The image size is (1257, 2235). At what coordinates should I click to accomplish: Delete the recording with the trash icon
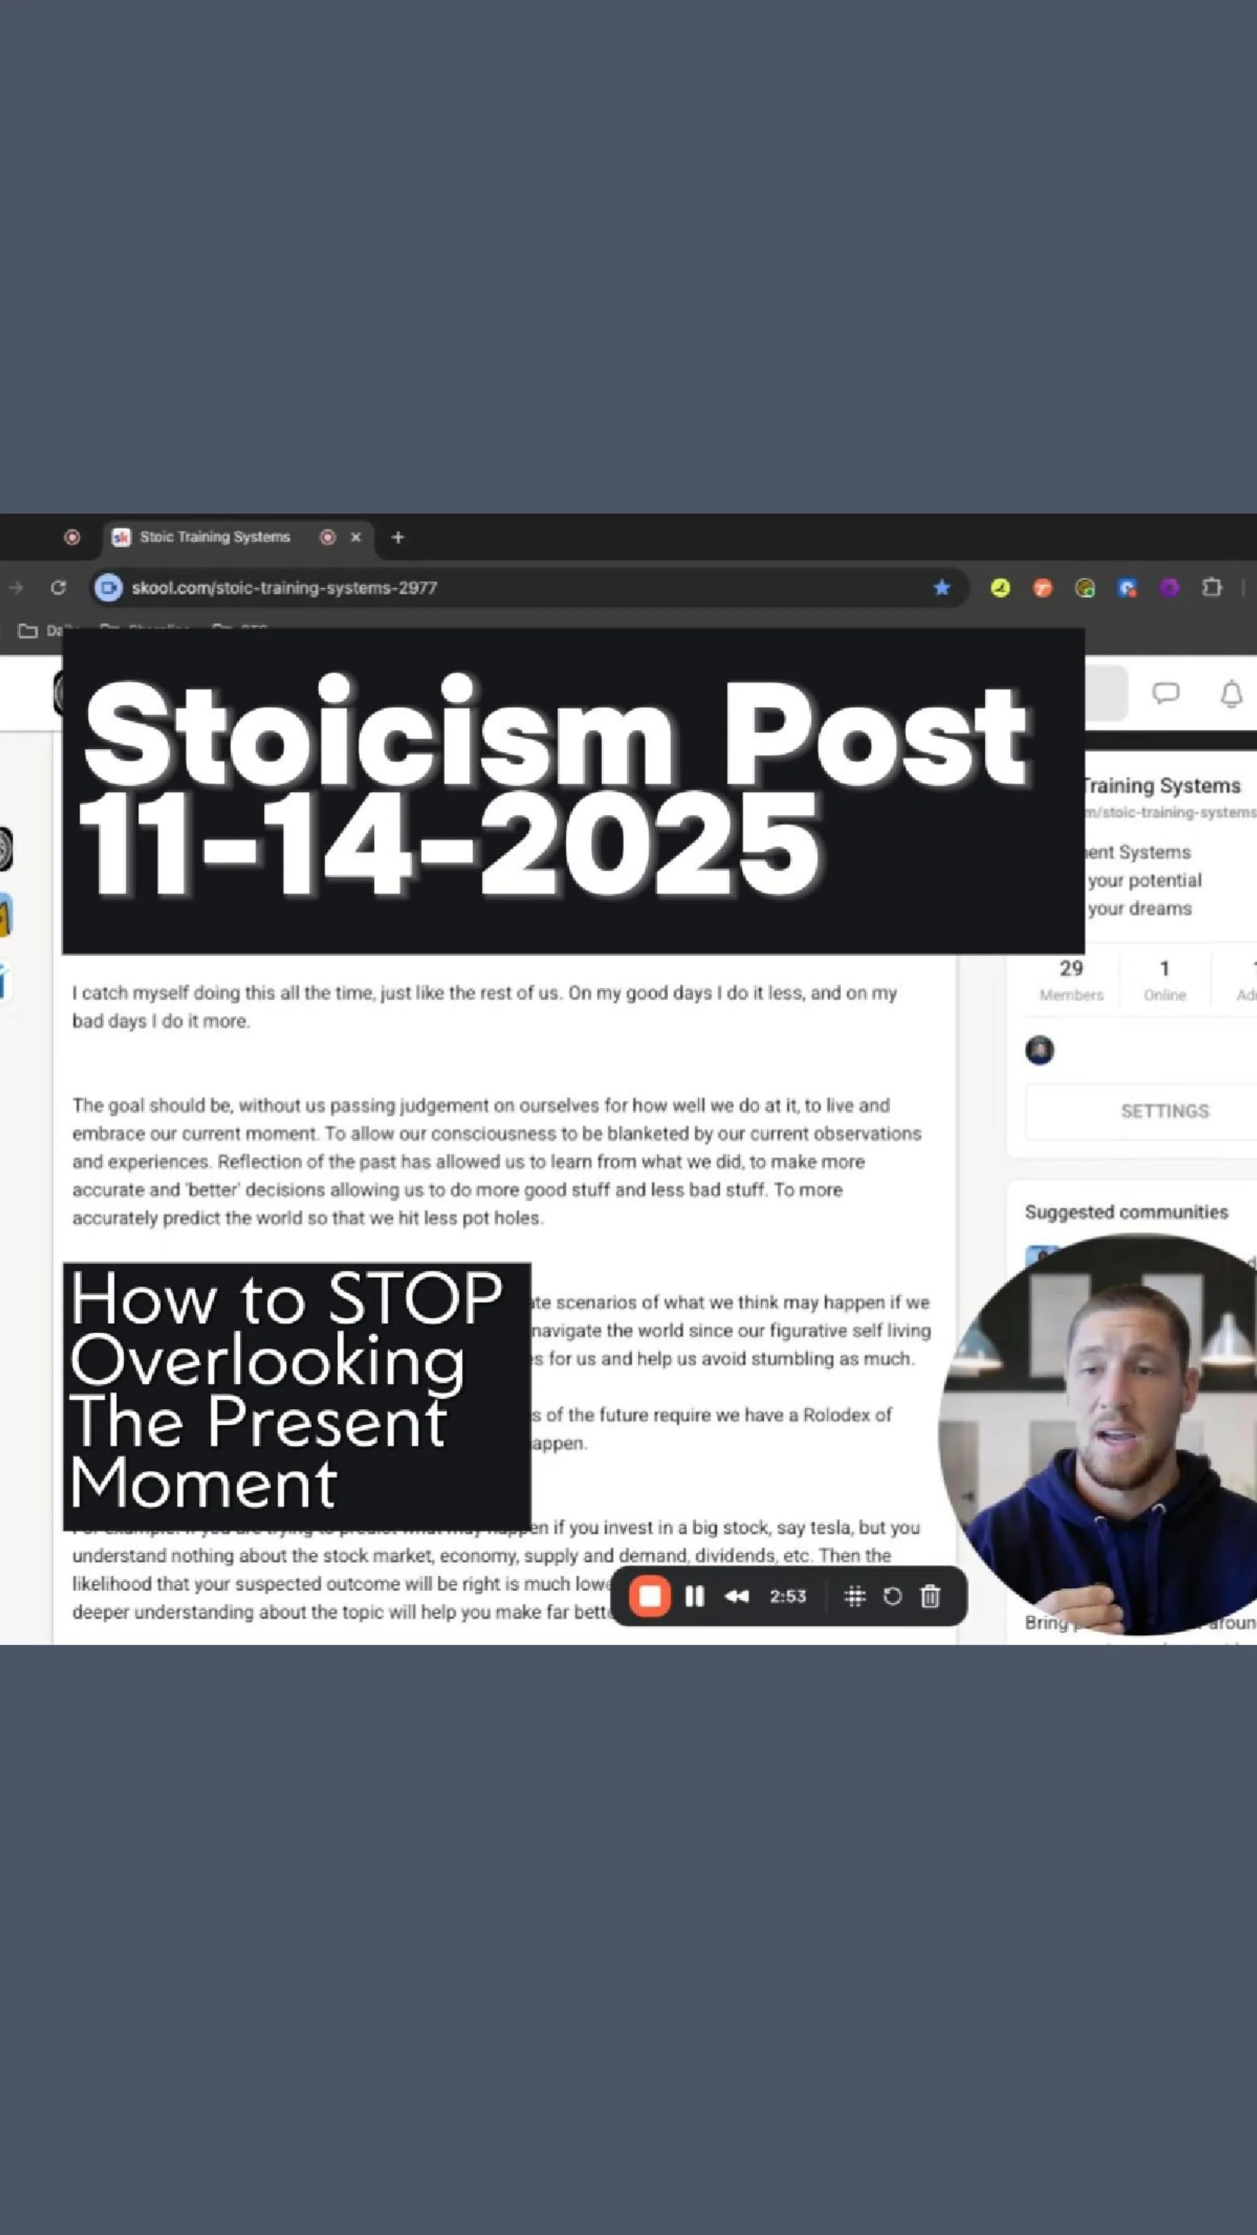click(x=930, y=1596)
